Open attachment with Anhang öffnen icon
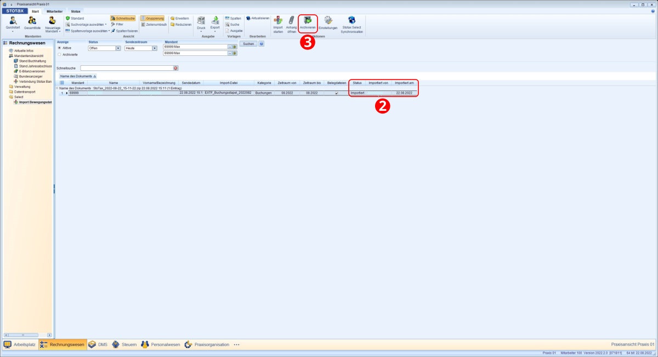 291,22
